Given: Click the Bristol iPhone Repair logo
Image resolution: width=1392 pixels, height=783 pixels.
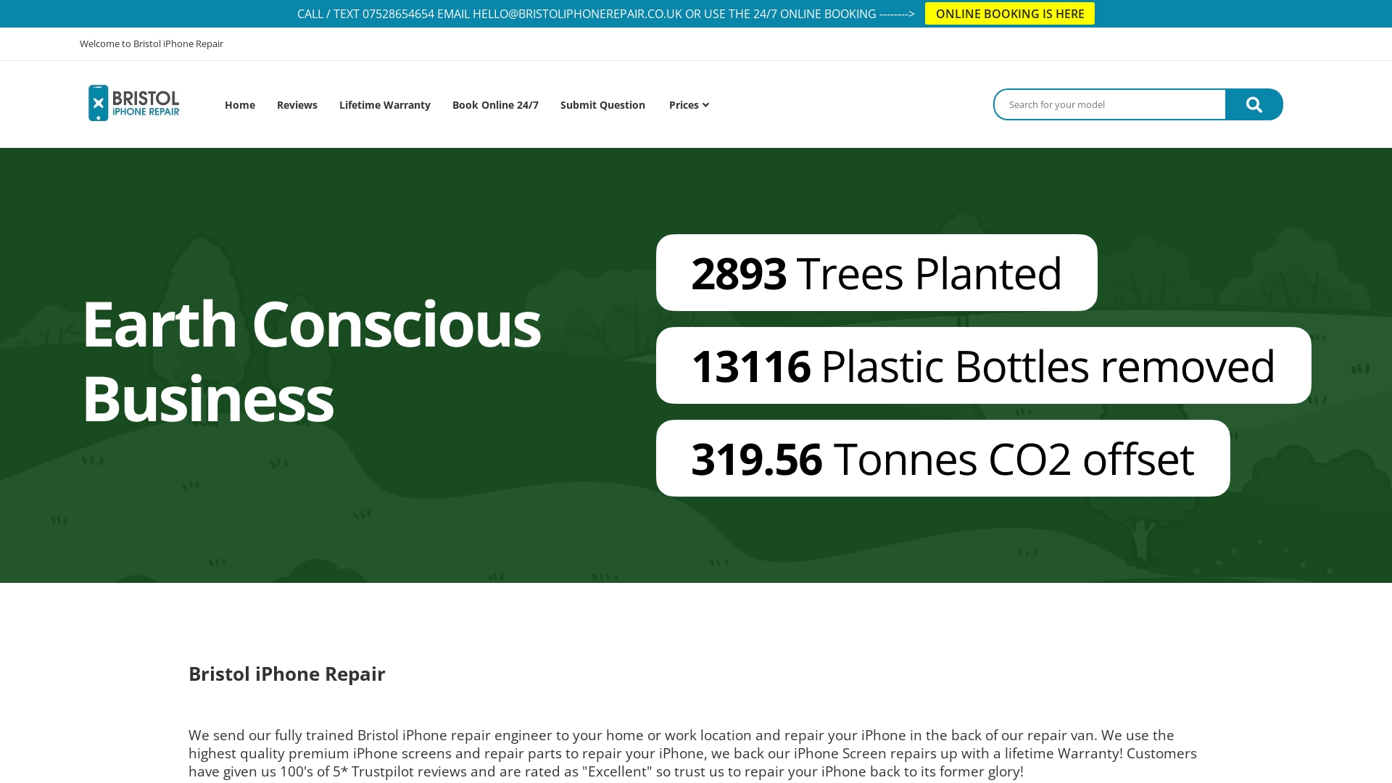Looking at the screenshot, I should [x=134, y=104].
